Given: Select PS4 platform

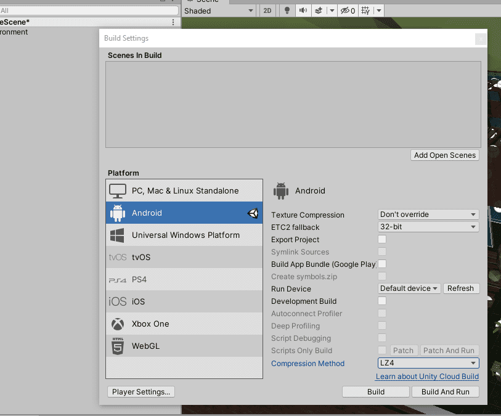Looking at the screenshot, I should click(x=184, y=280).
